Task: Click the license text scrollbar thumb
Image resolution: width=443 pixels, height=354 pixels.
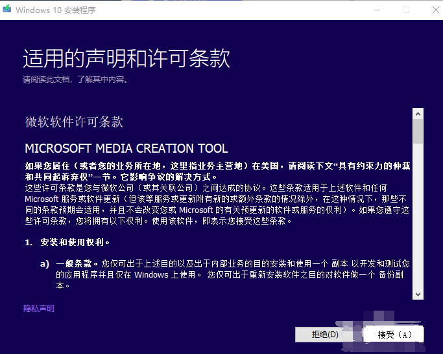Action: pyautogui.click(x=418, y=131)
